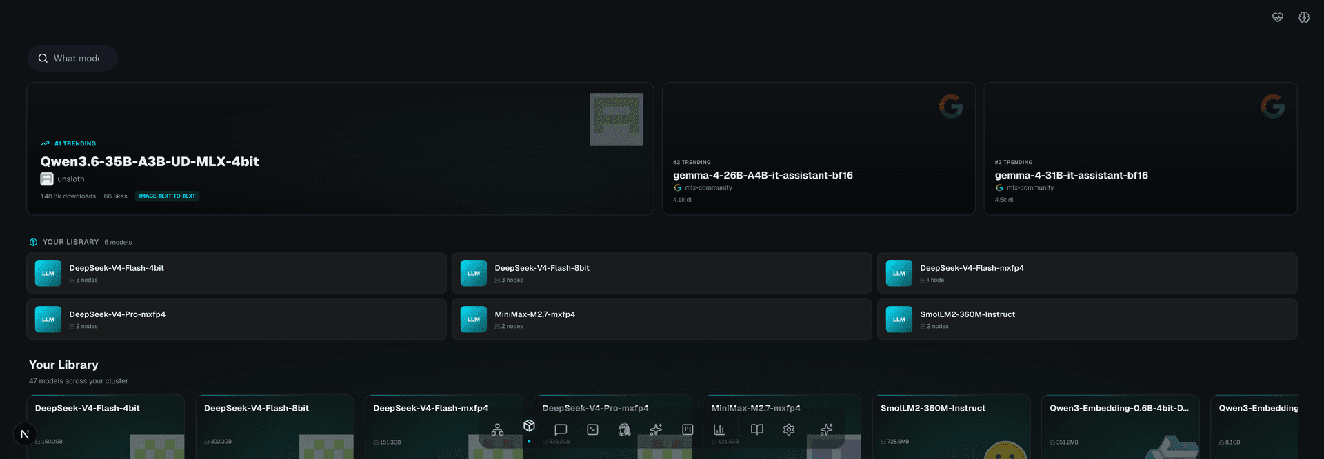Image resolution: width=1324 pixels, height=459 pixels.
Task: Click the LLM badge of SmolLM2-360M-Instruct row
Action: click(x=899, y=319)
